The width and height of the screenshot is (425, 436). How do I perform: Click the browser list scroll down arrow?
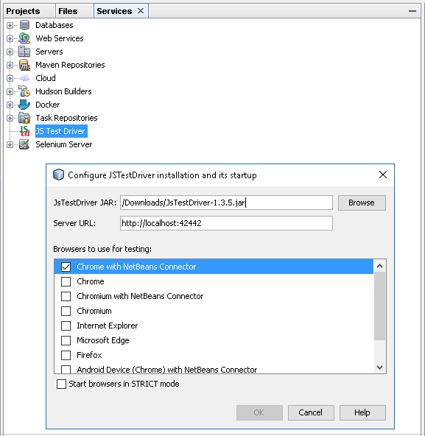379,367
